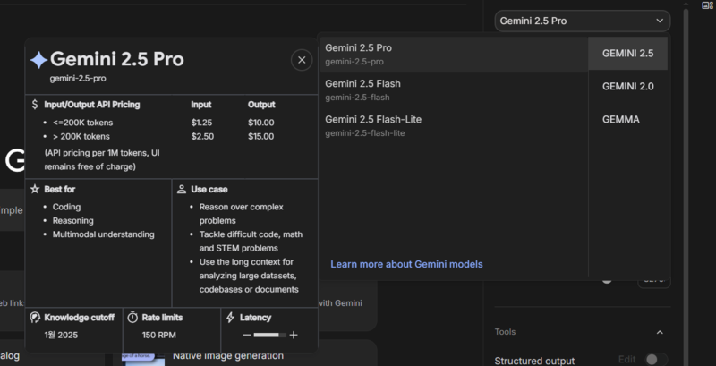Click the top-right panel layout icon

click(x=707, y=5)
